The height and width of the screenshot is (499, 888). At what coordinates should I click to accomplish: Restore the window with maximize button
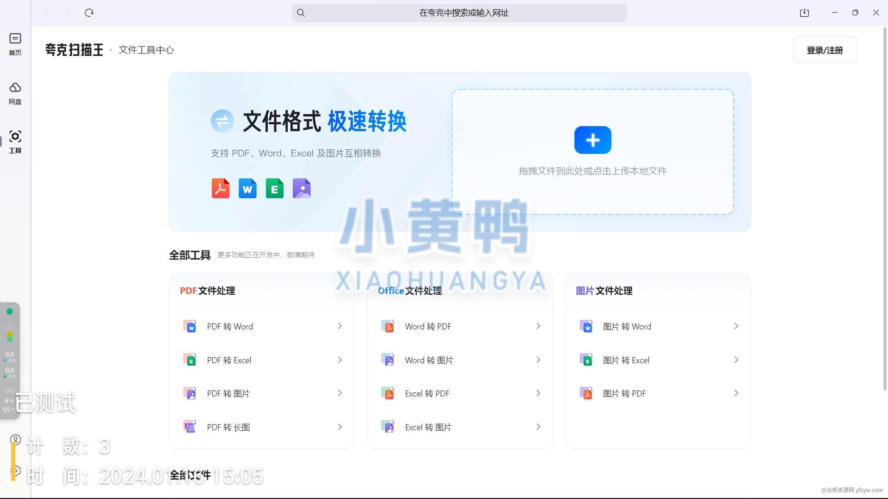tap(855, 13)
